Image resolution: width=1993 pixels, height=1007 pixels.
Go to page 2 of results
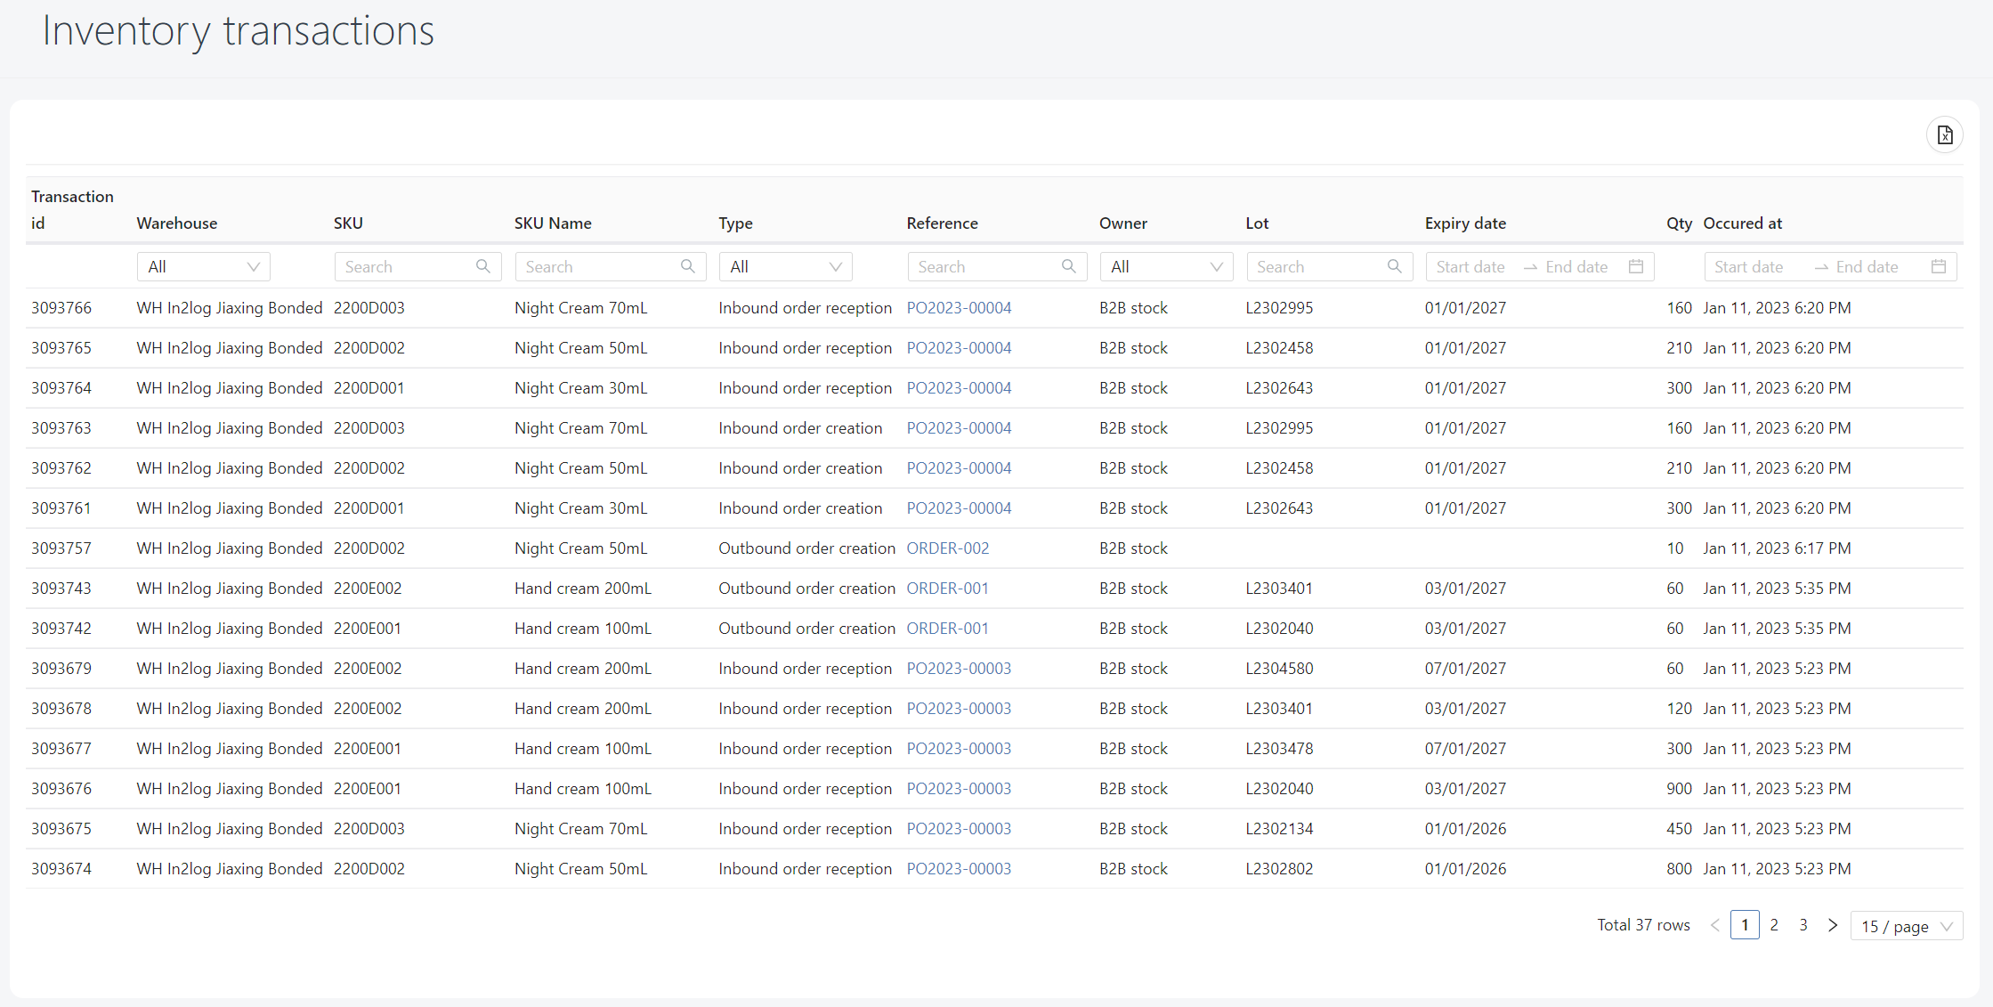pyautogui.click(x=1774, y=925)
